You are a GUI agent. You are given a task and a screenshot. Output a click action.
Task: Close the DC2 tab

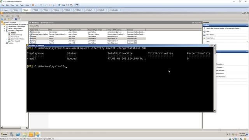pos(30,10)
